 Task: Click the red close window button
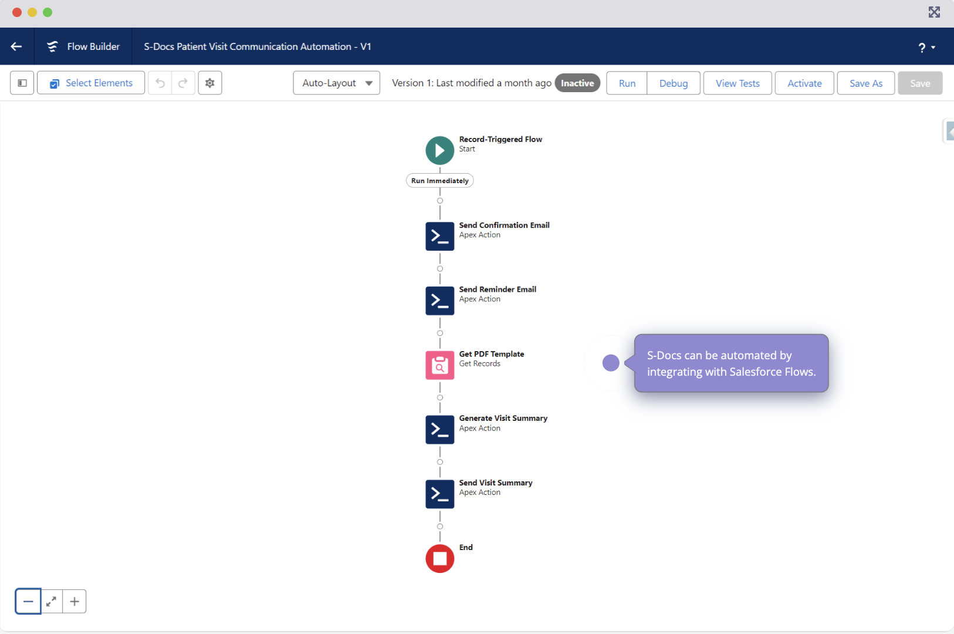point(17,12)
